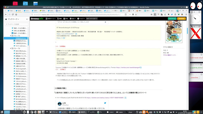Open the Firefox home page icon
The width and height of the screenshot is (203, 114).
point(16,15)
